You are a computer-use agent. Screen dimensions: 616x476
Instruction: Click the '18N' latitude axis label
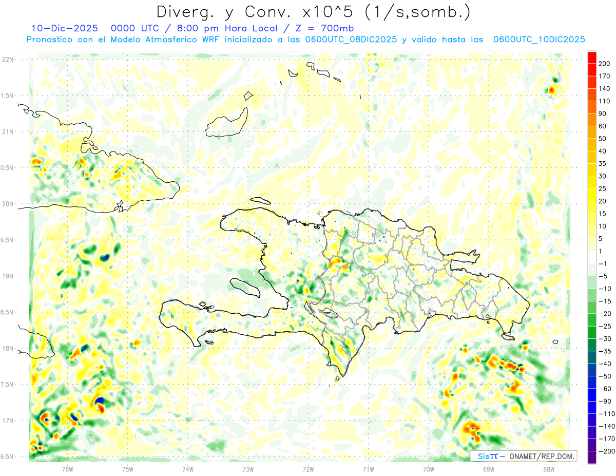pos(7,348)
